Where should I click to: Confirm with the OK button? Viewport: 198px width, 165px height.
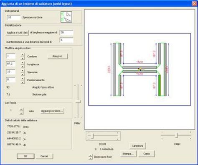pos(25,156)
